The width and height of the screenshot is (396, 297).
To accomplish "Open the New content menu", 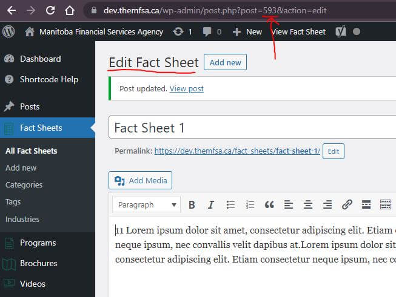I will coord(247,31).
